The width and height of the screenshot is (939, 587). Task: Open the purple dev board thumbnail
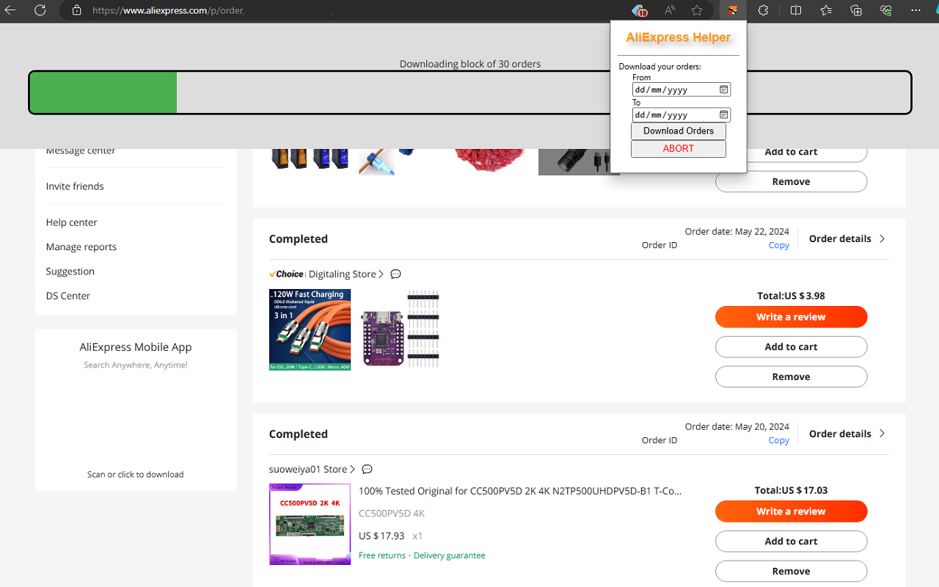[400, 329]
